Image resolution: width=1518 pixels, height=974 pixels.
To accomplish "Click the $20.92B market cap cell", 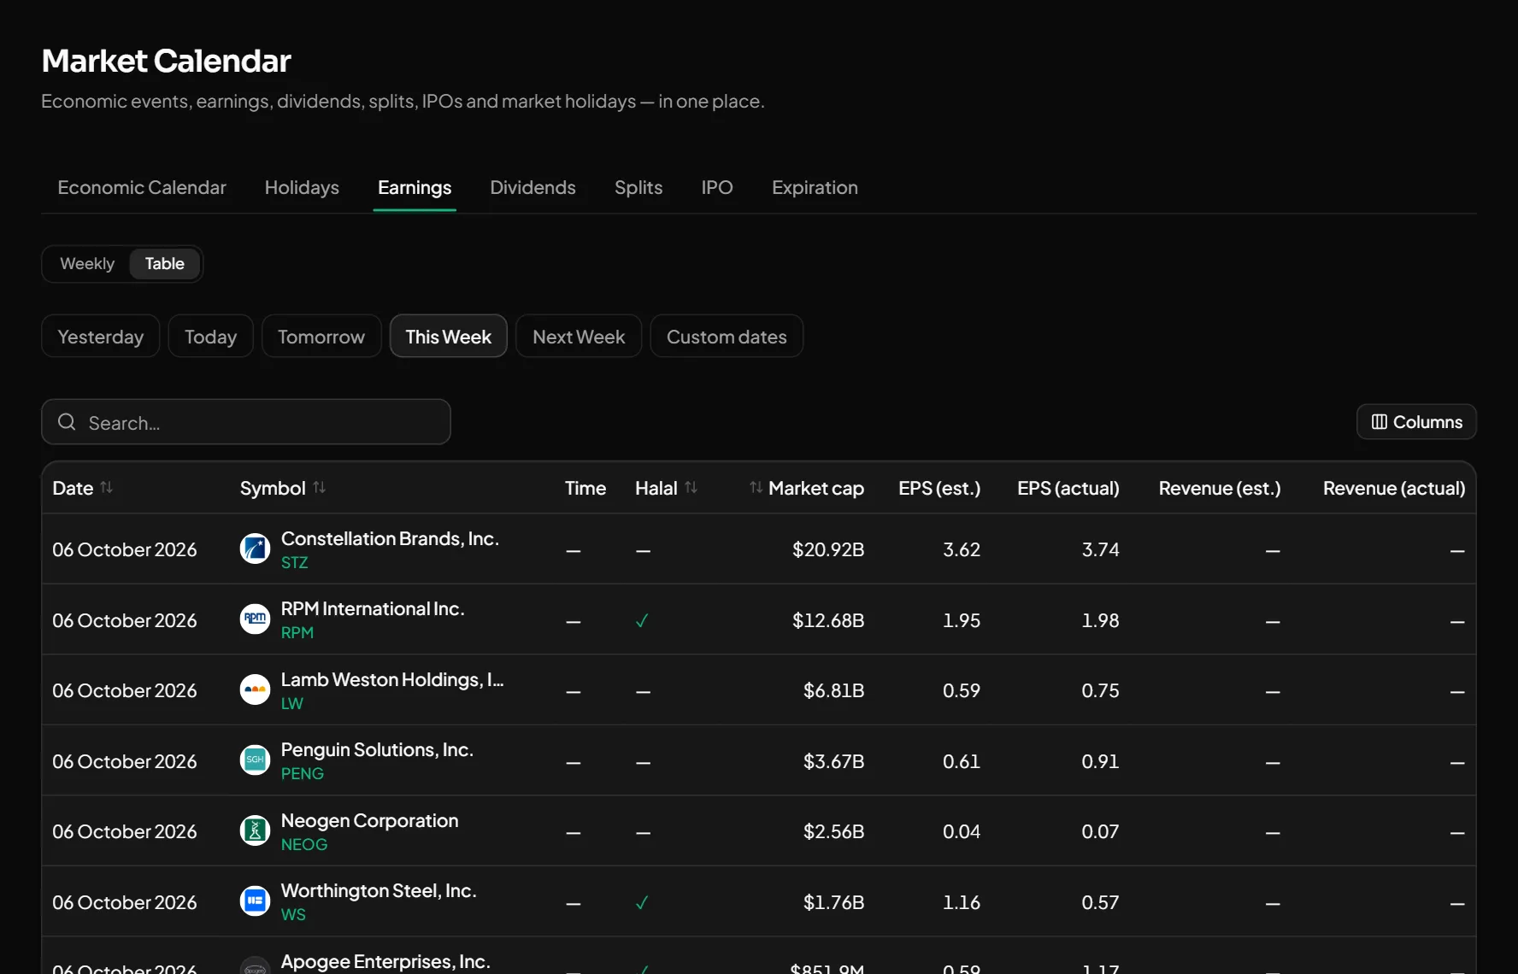I will coord(827,549).
